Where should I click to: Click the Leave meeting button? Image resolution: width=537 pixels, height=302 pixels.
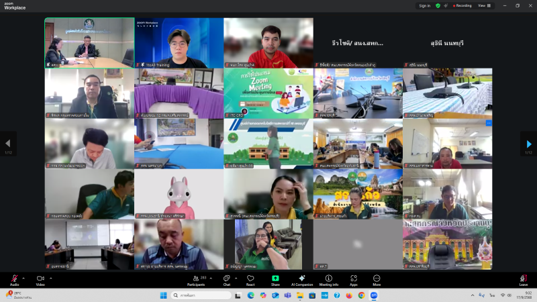coord(523,279)
